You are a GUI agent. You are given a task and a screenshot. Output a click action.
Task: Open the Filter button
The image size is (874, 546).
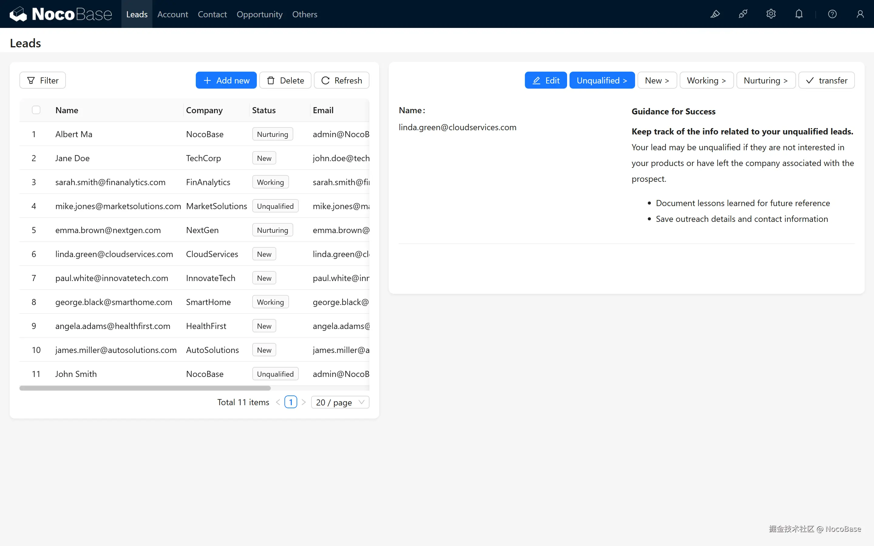(43, 80)
